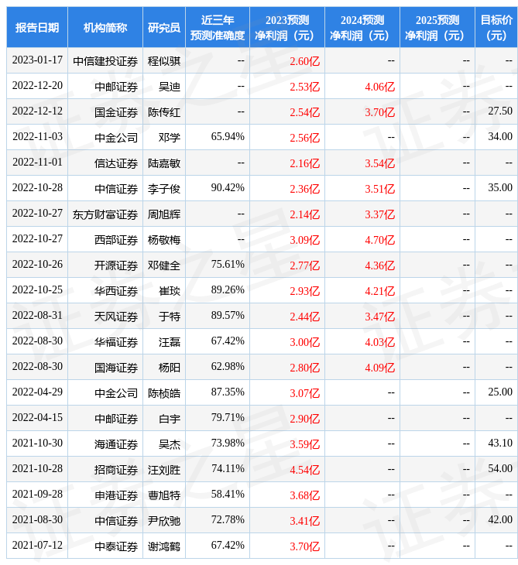Click accuracy value 58.41%
Screen dimensions: 518x565
click(228, 495)
